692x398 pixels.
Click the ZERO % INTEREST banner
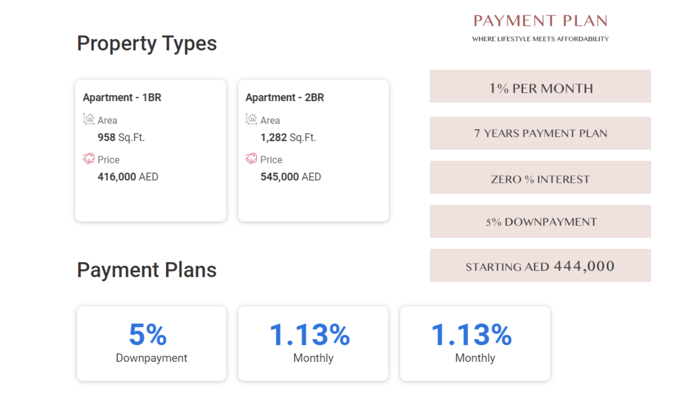pyautogui.click(x=540, y=178)
